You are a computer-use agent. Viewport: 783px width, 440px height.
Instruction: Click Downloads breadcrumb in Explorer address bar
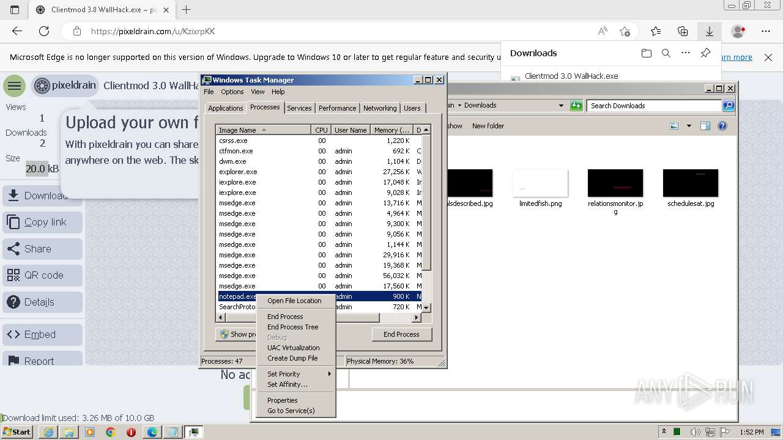pyautogui.click(x=480, y=105)
